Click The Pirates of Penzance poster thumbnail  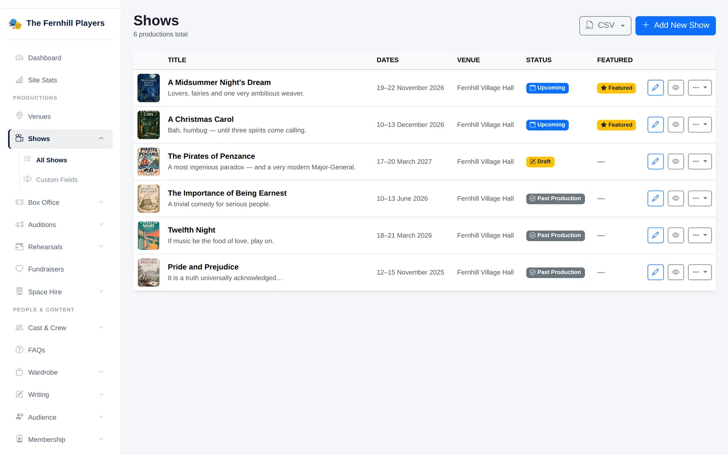(149, 162)
